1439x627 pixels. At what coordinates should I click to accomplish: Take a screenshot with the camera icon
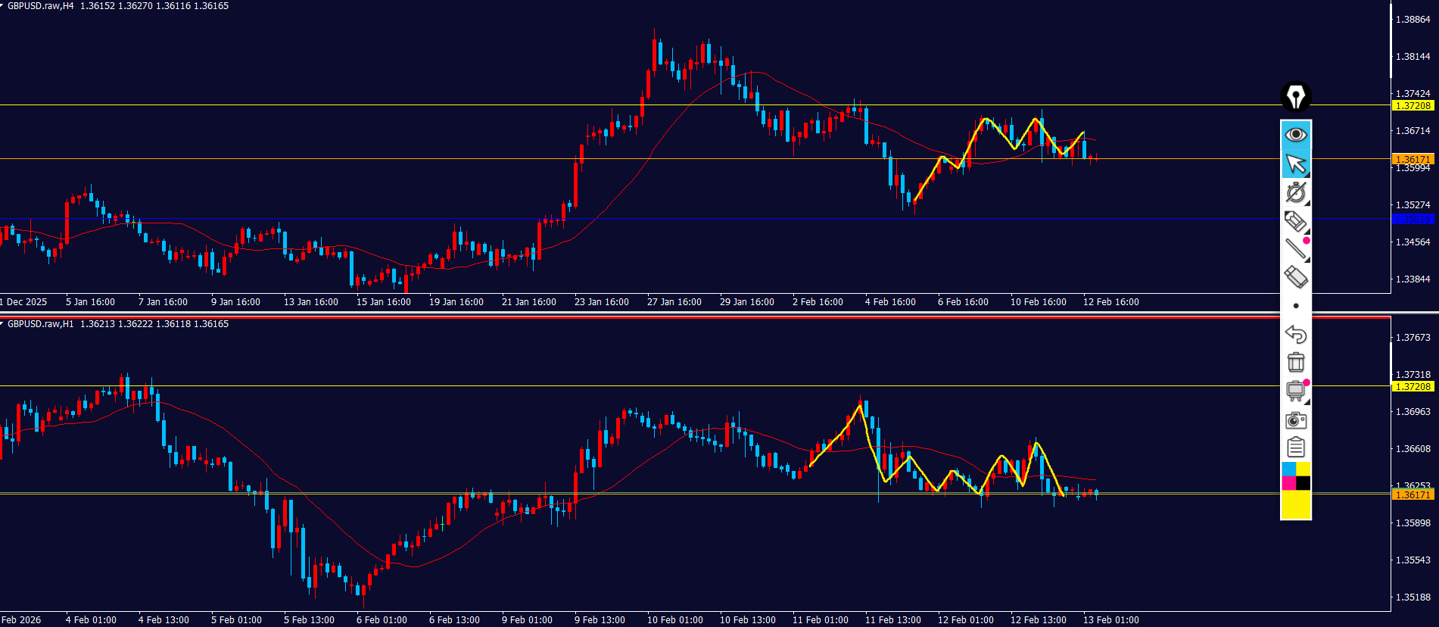tap(1296, 420)
